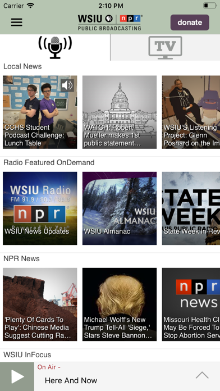Image resolution: width=220 pixels, height=391 pixels.
Task: Open Michael Wolff's Trump Tell-All 'Siege' story
Action: click(x=120, y=304)
